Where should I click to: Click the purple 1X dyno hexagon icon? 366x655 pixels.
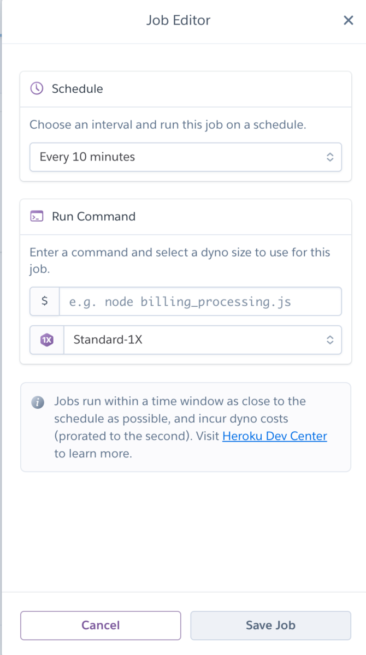[x=47, y=340]
